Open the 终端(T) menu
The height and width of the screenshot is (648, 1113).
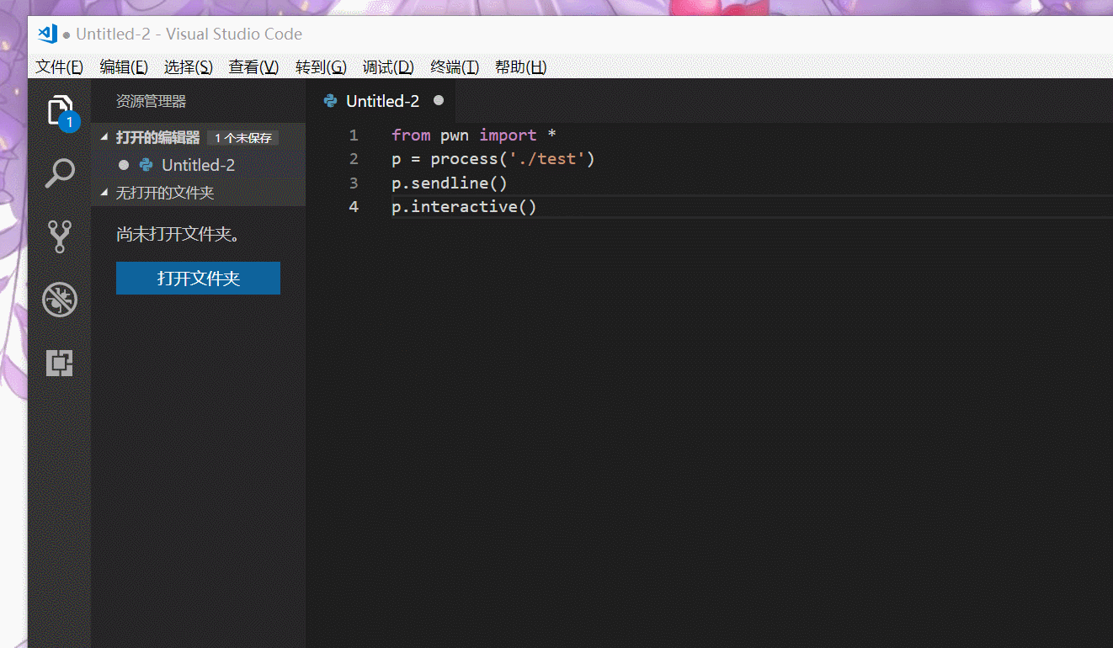click(455, 67)
